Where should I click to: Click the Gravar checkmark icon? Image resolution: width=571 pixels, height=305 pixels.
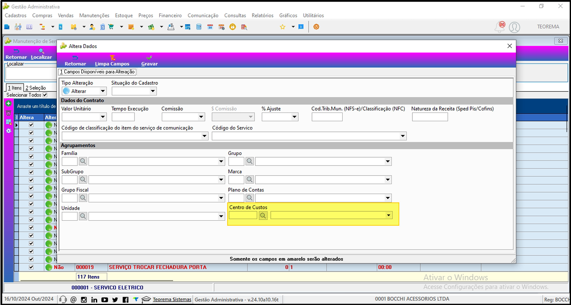point(149,58)
